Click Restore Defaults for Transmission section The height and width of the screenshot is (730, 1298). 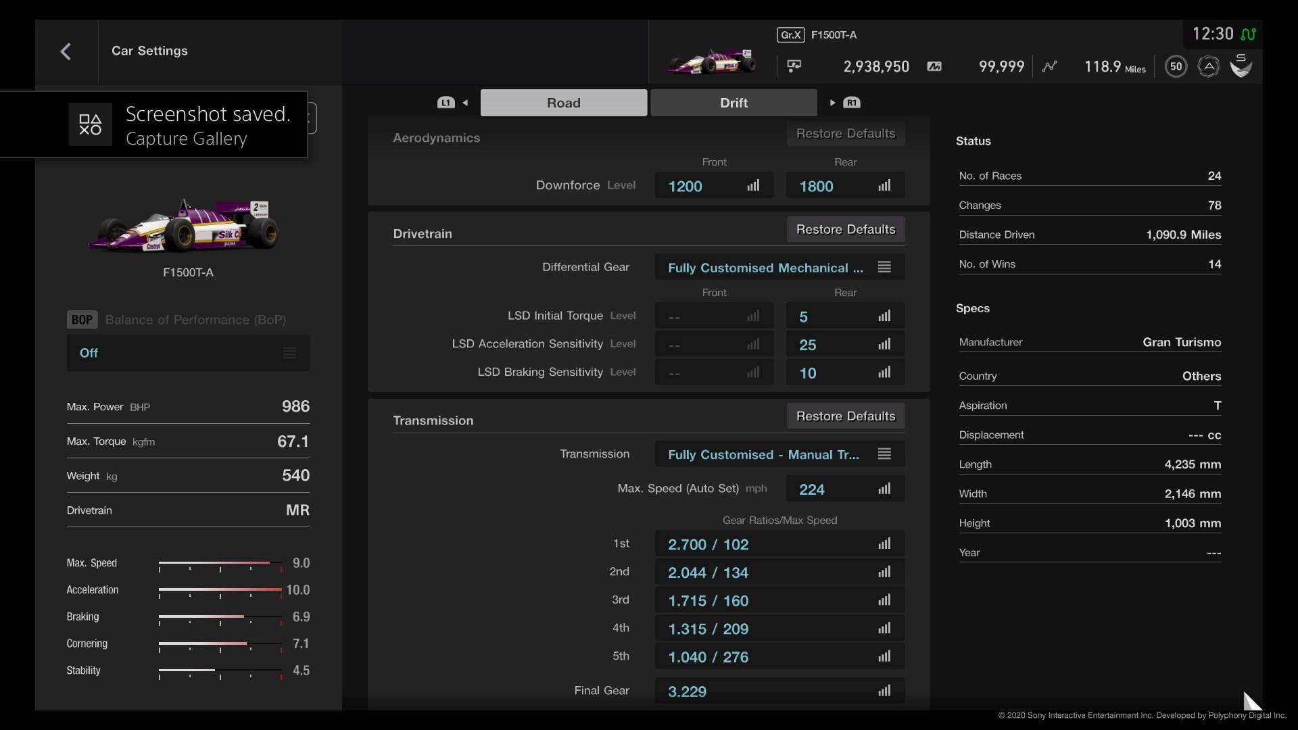click(x=845, y=416)
